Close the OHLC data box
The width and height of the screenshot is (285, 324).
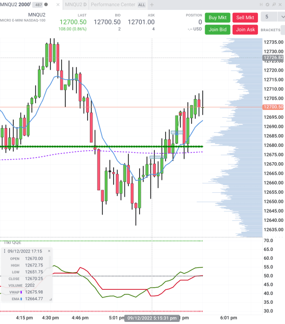(x=49, y=251)
